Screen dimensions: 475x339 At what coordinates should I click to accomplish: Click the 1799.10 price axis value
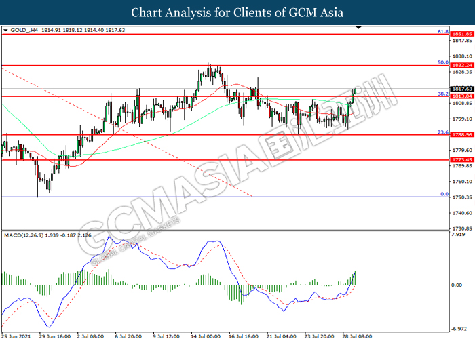462,119
